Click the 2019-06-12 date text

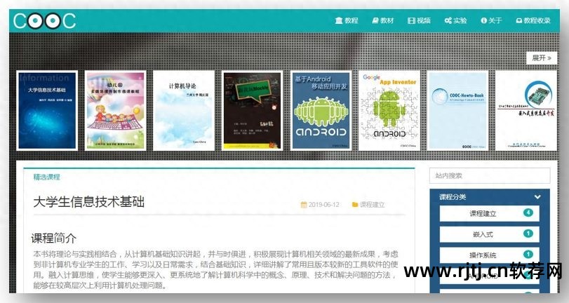[x=323, y=205]
